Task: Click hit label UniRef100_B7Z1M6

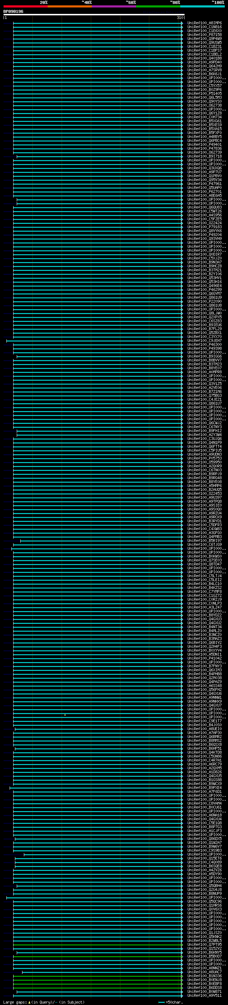Action: click(x=204, y=391)
